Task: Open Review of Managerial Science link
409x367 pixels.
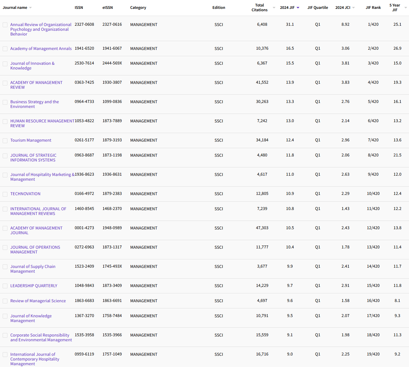Action: point(38,301)
